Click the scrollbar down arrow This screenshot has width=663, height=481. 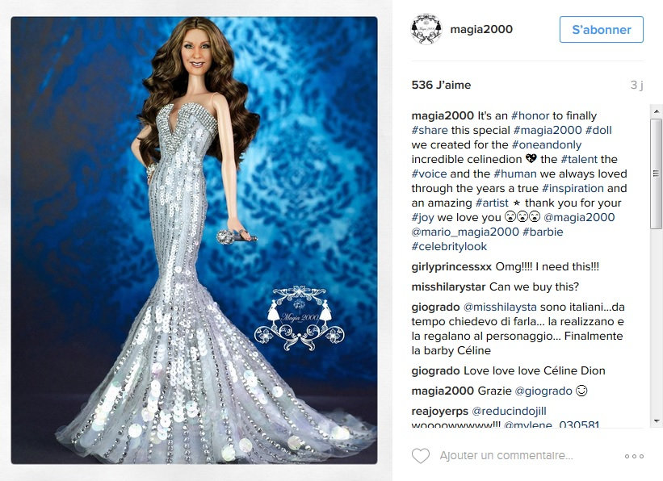pos(657,421)
